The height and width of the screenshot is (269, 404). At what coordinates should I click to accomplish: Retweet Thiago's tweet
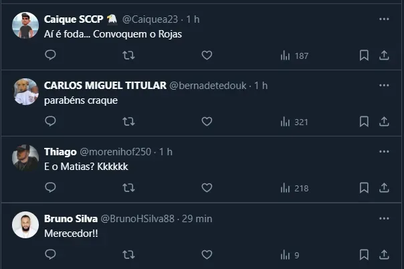coord(129,188)
